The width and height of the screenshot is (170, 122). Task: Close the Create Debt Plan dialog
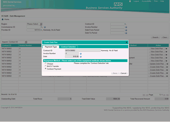[x=127, y=42]
